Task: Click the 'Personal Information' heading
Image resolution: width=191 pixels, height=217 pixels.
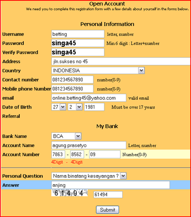Action: pyautogui.click(x=107, y=24)
